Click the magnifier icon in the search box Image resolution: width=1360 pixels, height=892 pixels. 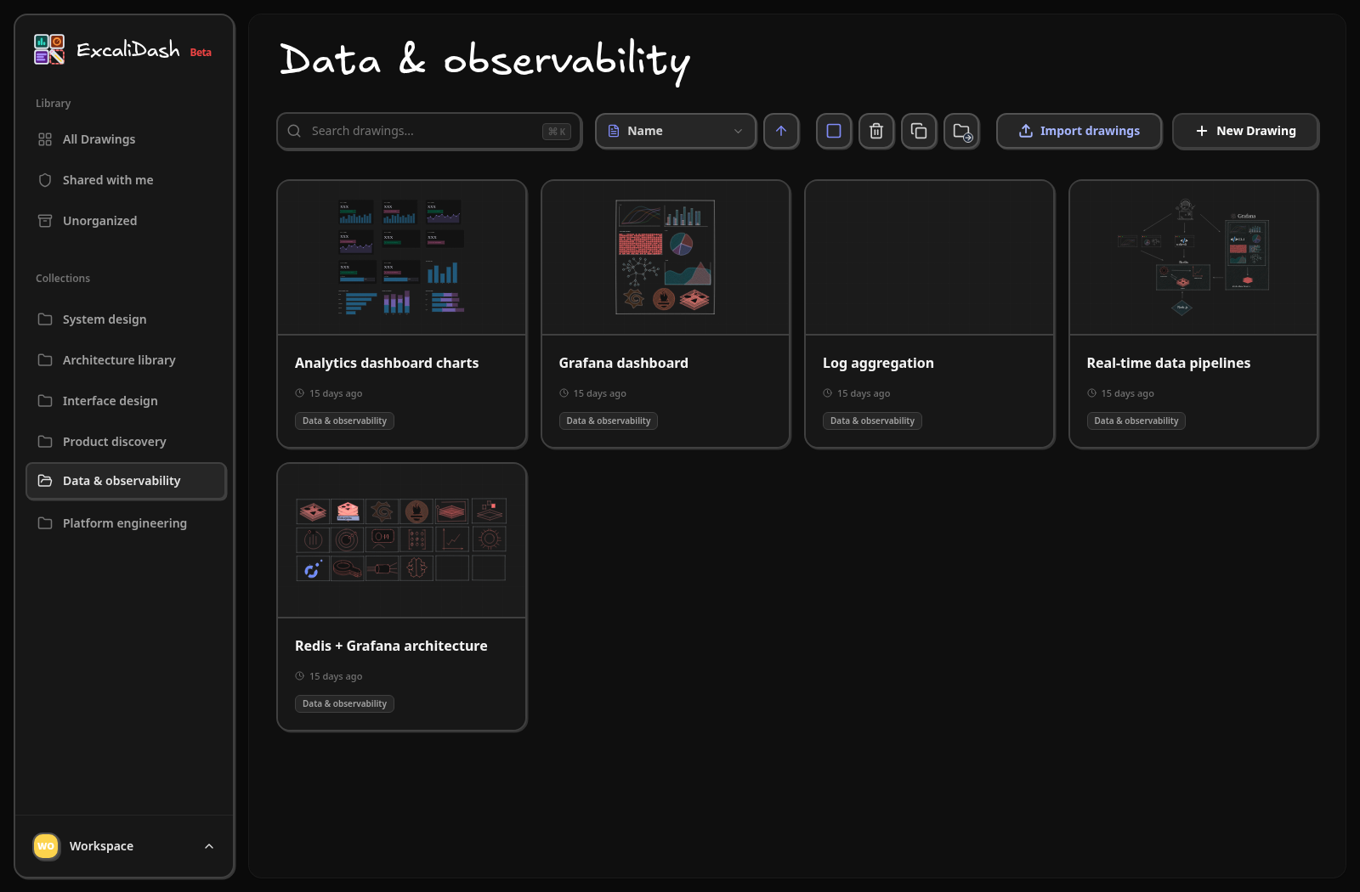coord(294,131)
